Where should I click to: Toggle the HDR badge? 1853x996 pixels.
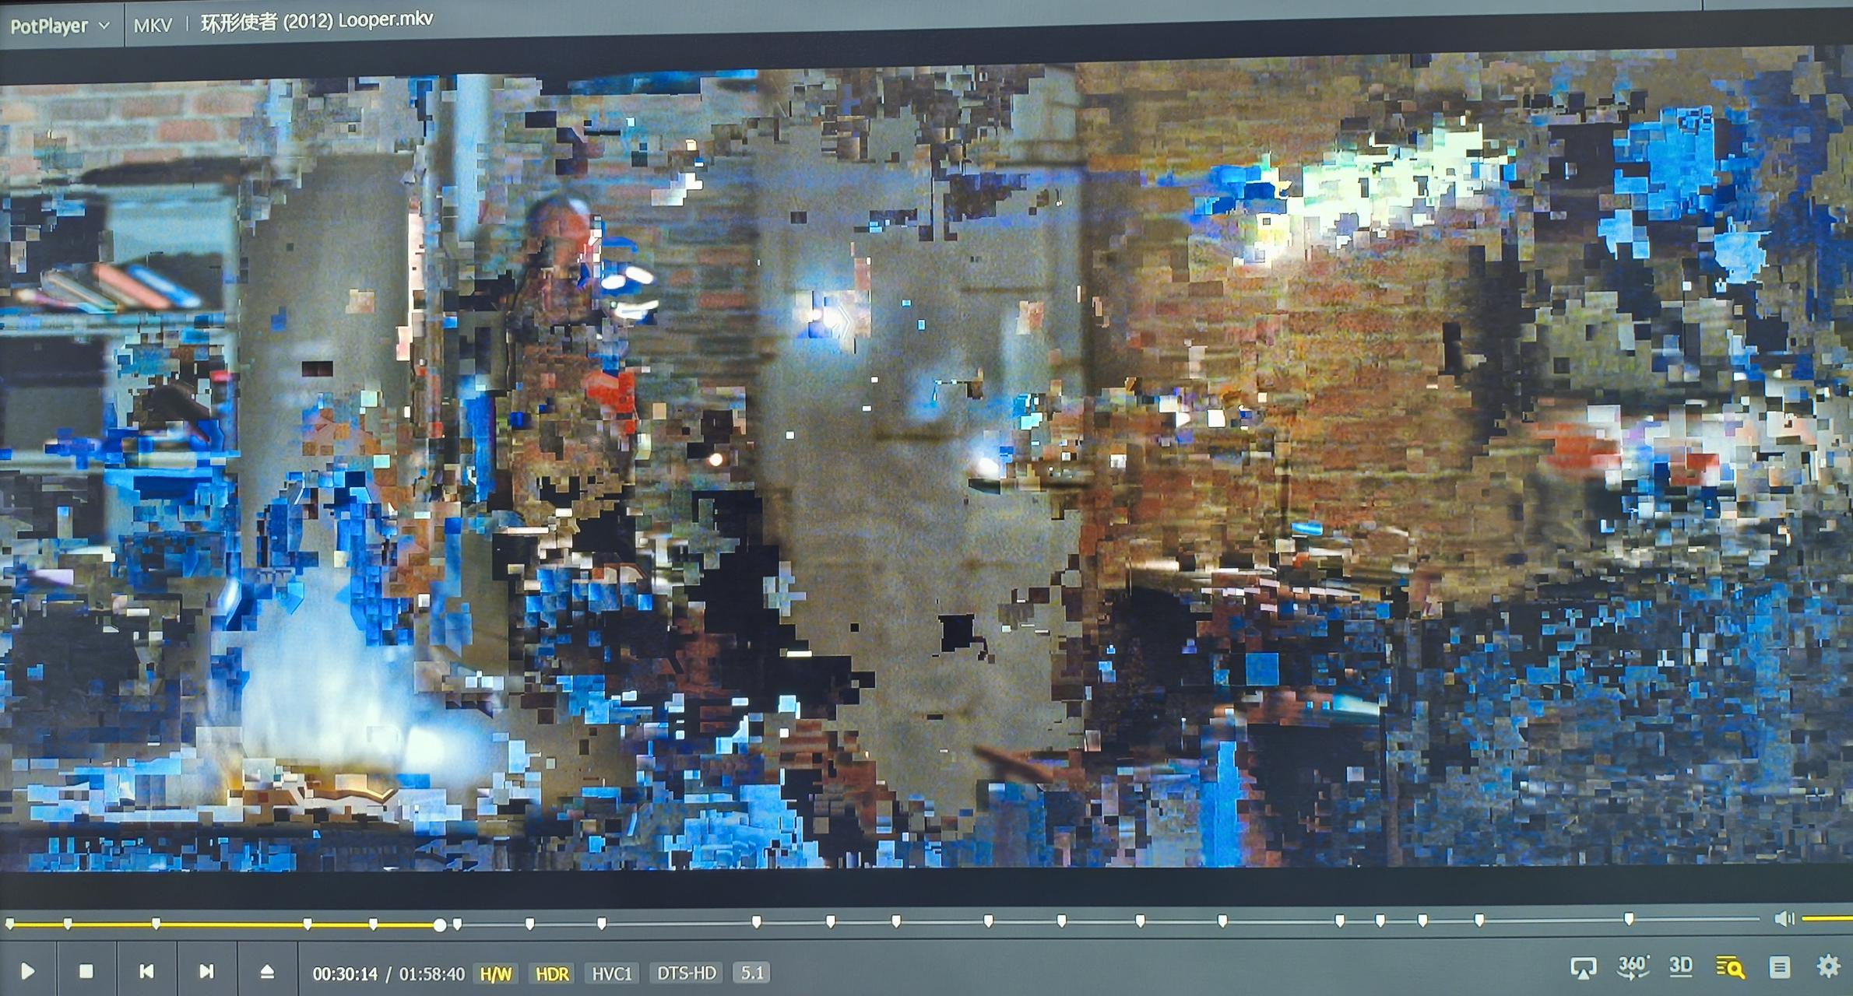pos(552,973)
